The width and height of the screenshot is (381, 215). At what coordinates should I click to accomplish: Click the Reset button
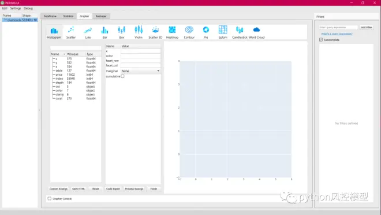pyautogui.click(x=95, y=189)
